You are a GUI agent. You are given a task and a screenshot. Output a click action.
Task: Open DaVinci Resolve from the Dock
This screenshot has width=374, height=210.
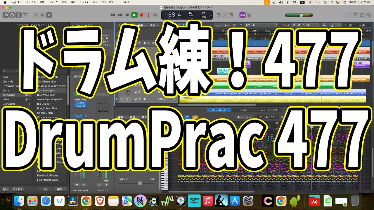tap(73, 201)
